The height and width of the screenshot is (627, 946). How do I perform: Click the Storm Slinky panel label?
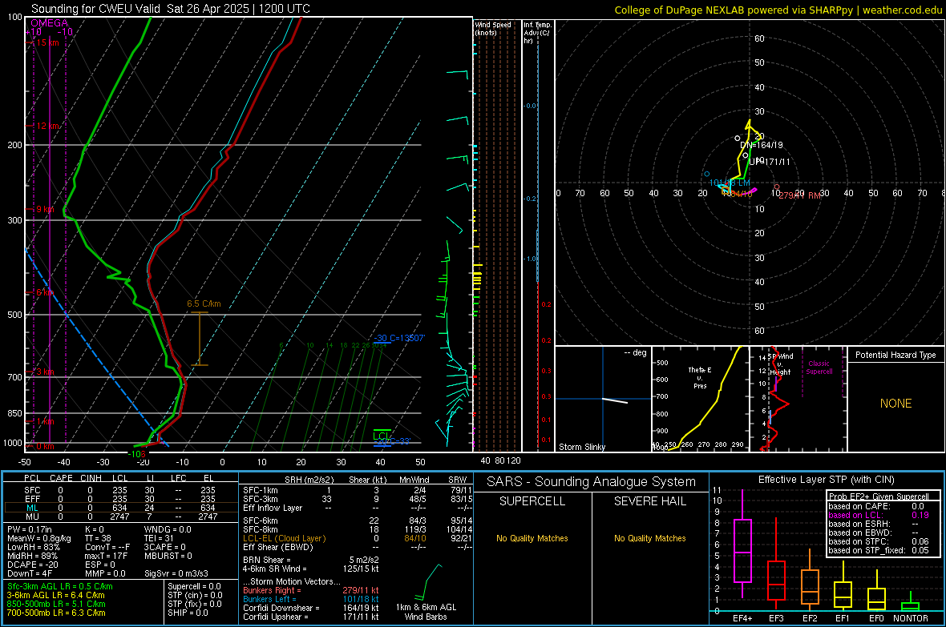(582, 447)
